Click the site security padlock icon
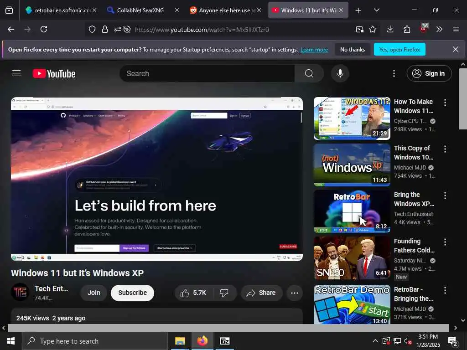 coord(104,29)
